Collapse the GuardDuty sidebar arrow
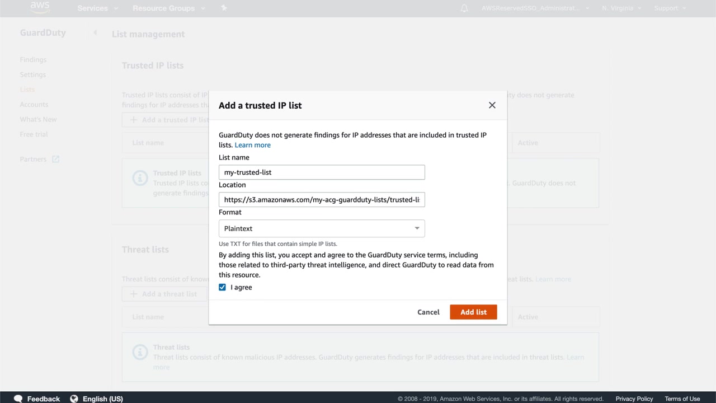This screenshot has width=716, height=403. [95, 32]
